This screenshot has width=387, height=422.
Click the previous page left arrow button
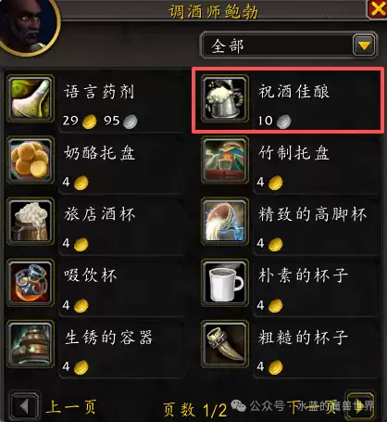25,406
